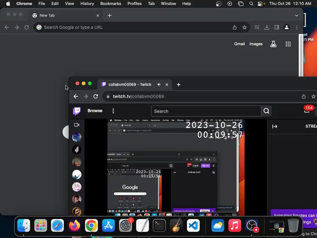Open media controls in New Tab window
The image size is (317, 238).
(x=257, y=27)
